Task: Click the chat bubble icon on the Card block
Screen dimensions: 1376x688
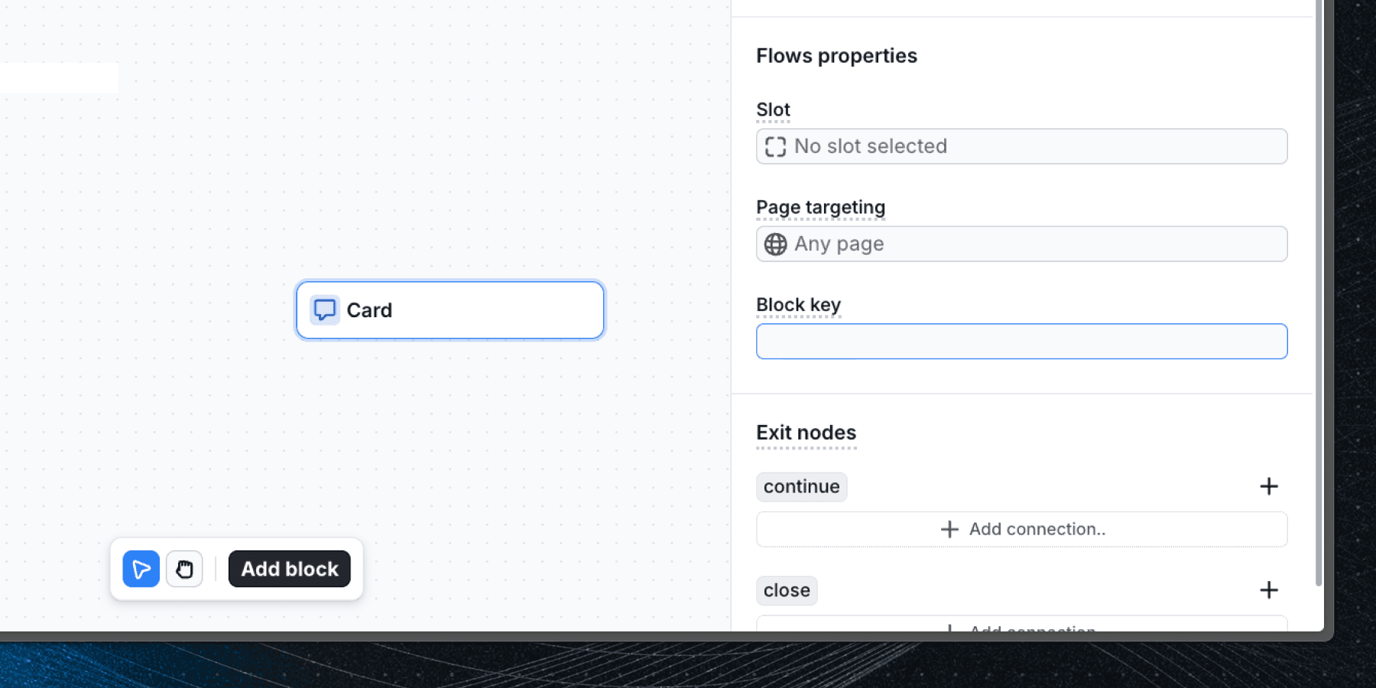Action: 323,310
